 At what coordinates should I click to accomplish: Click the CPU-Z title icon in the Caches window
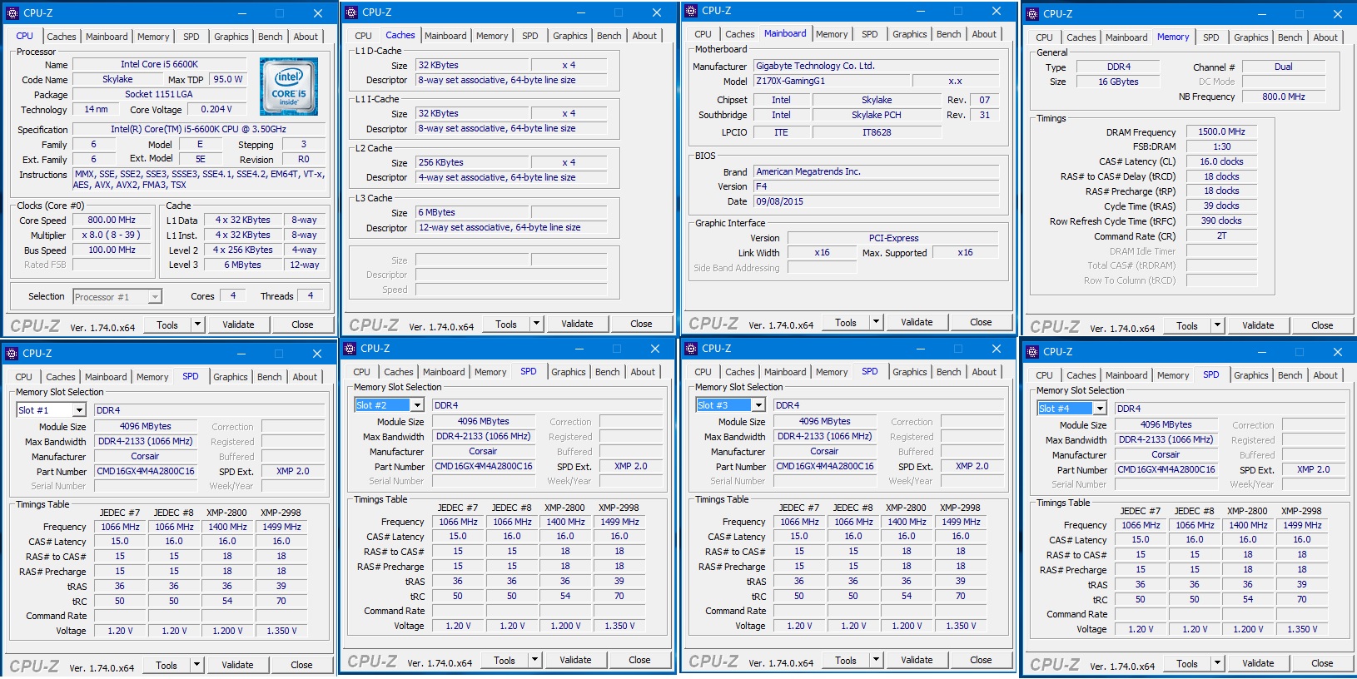click(x=351, y=12)
